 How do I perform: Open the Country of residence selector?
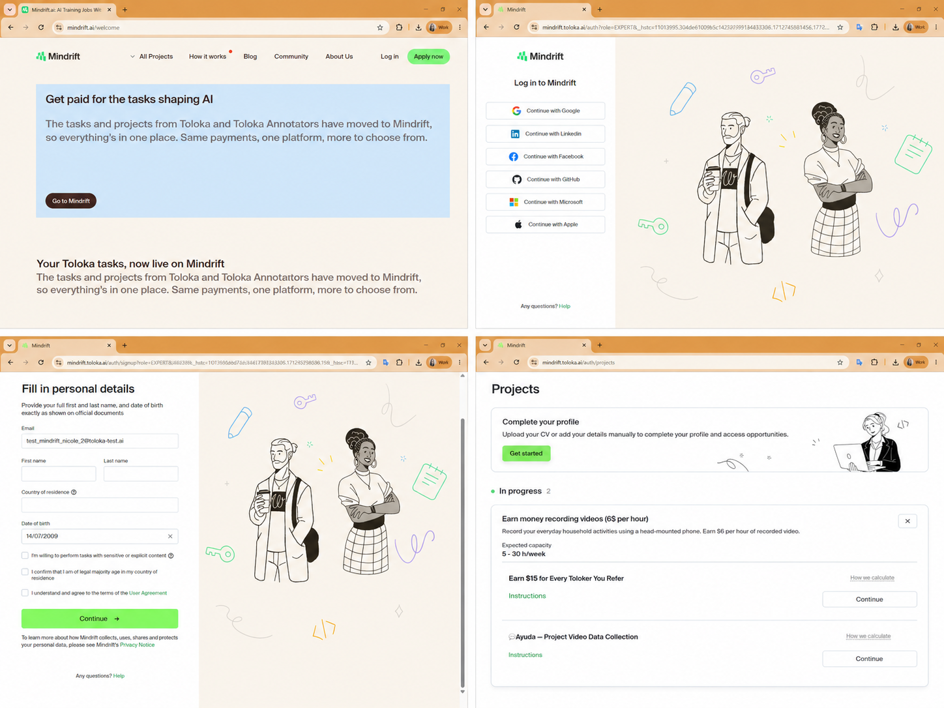coord(100,505)
